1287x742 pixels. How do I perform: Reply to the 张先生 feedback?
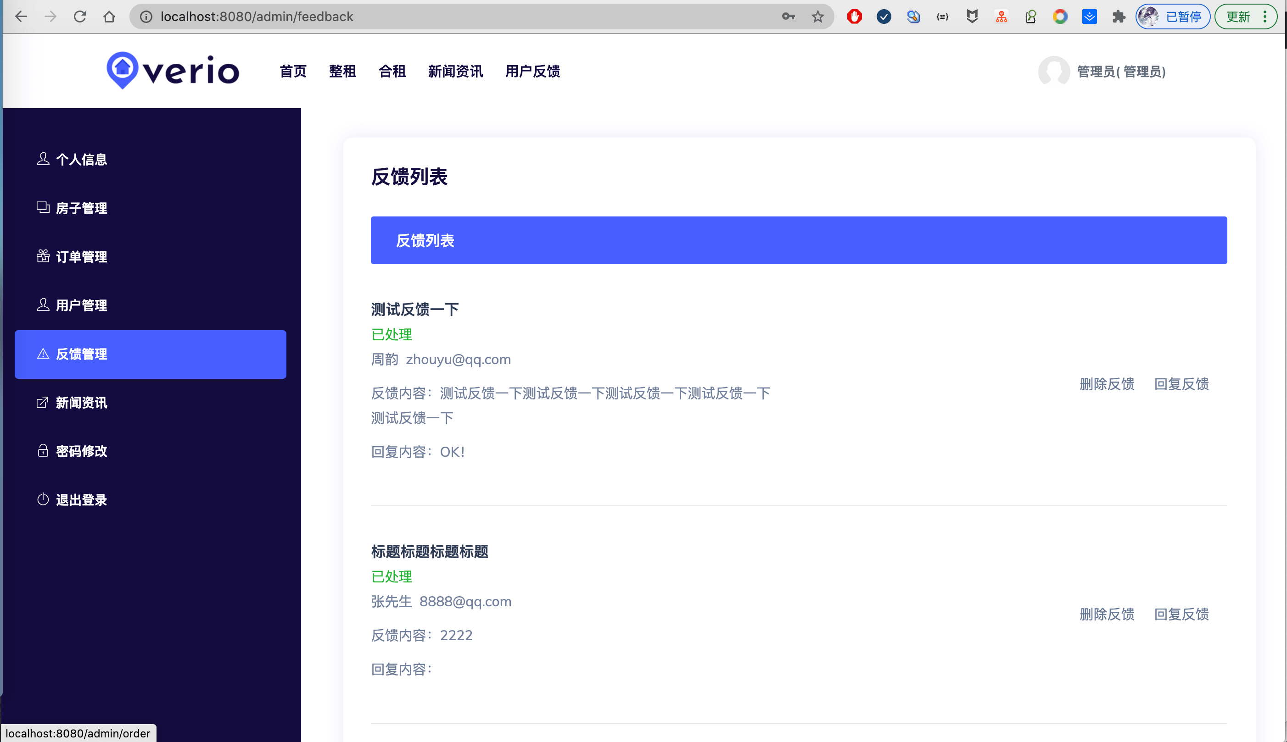pyautogui.click(x=1181, y=614)
